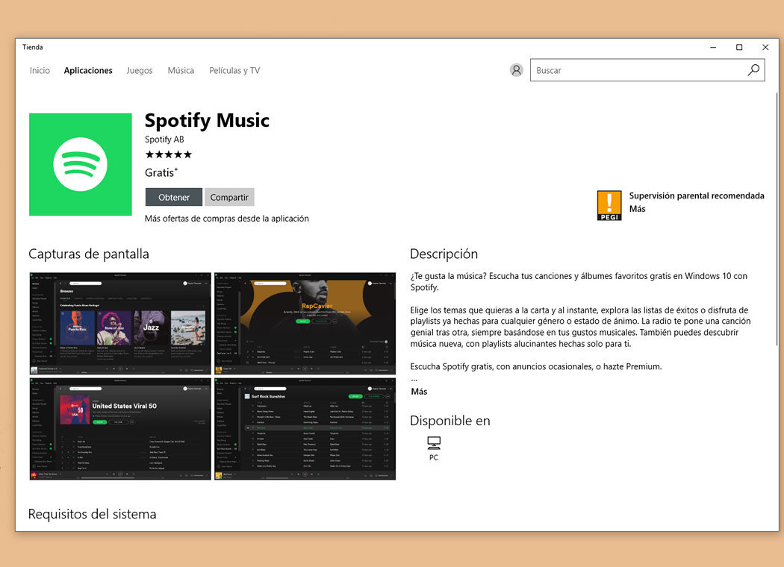
Task: Open the Música section
Action: 181,70
